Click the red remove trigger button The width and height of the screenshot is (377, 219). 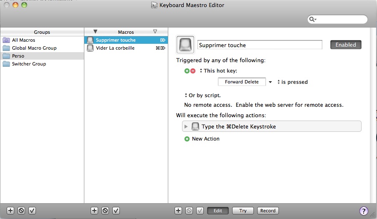[x=193, y=71]
